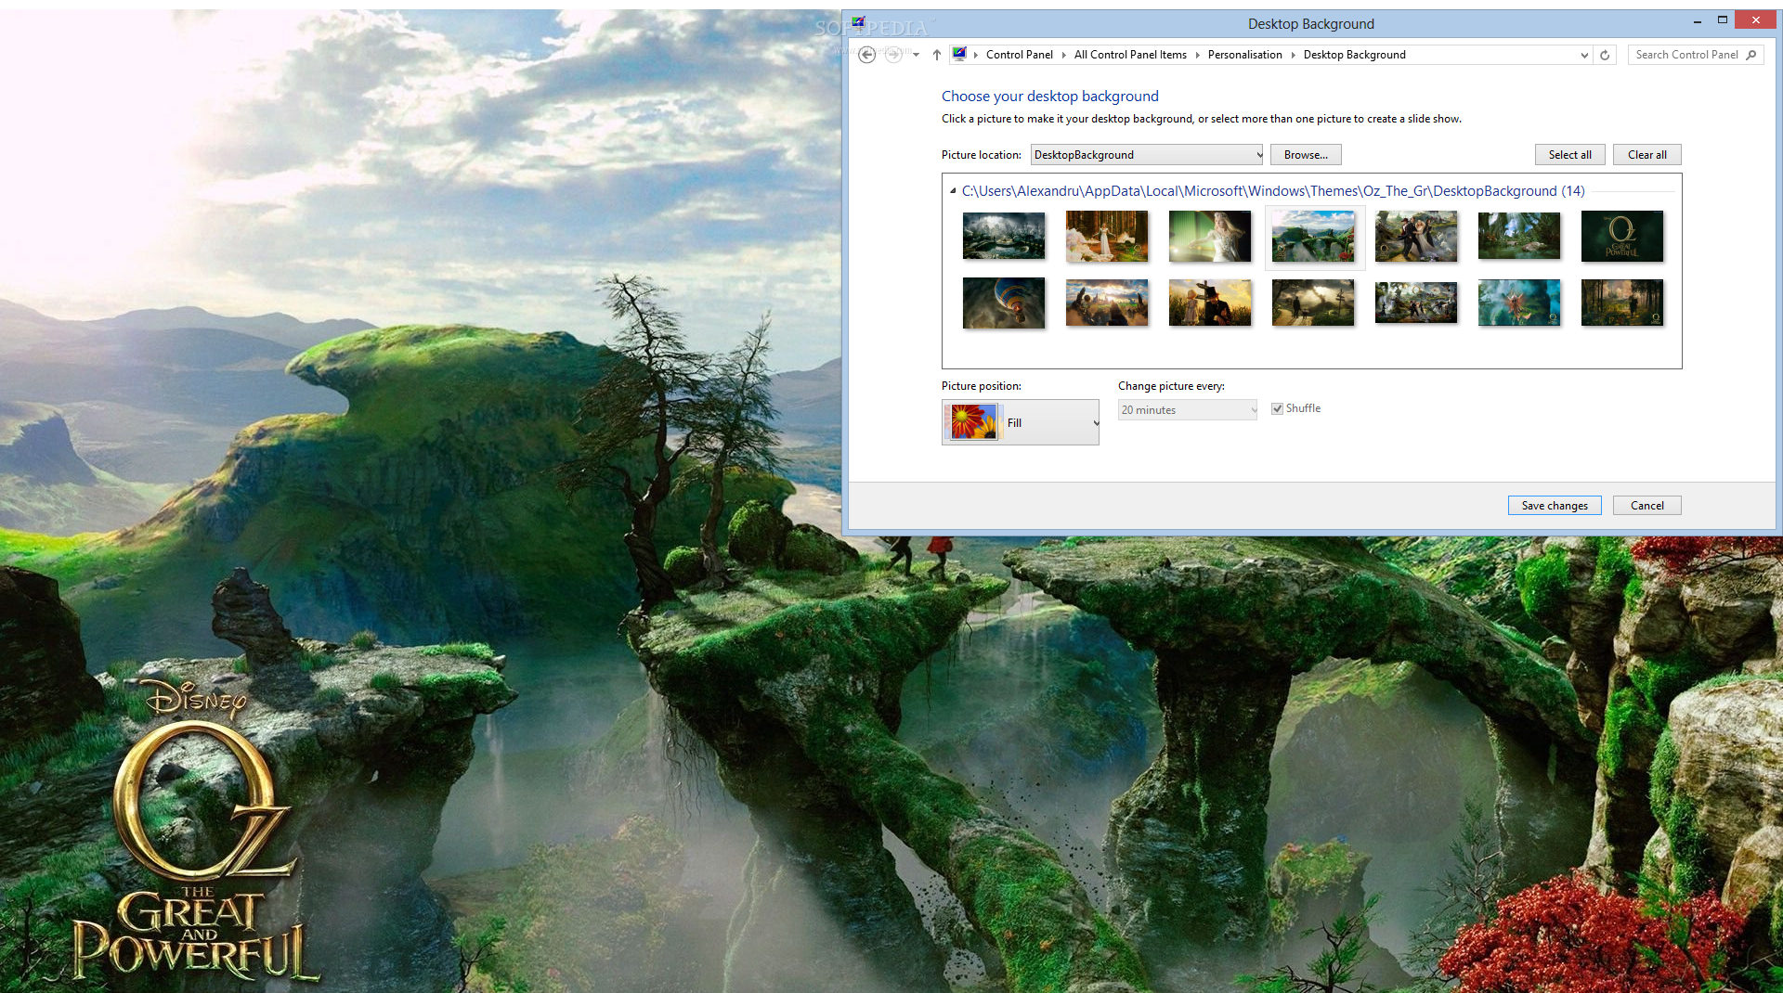Select the Oz logo on dark thumbnail
1783x993 pixels.
pos(1622,236)
